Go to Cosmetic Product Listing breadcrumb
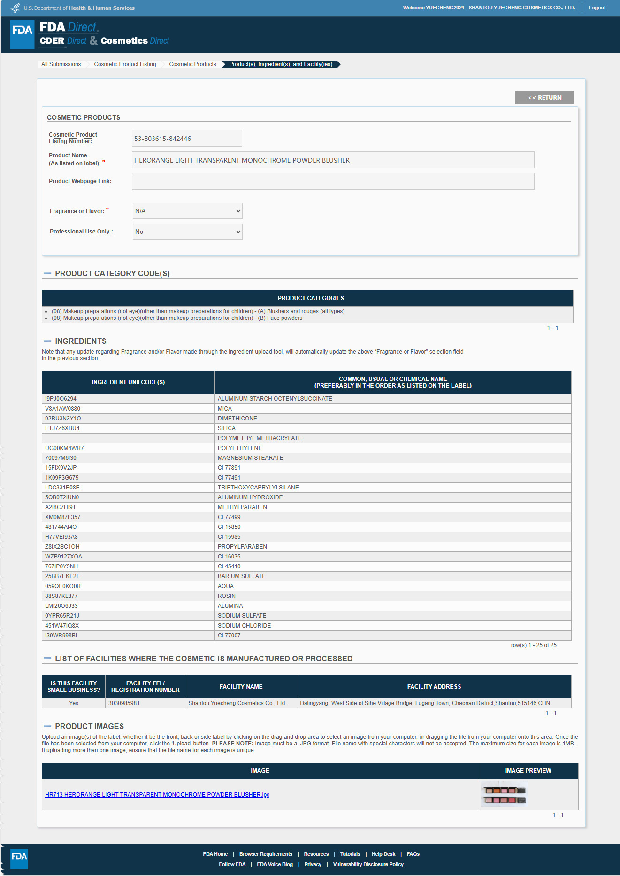The height and width of the screenshot is (876, 620). pyautogui.click(x=125, y=64)
